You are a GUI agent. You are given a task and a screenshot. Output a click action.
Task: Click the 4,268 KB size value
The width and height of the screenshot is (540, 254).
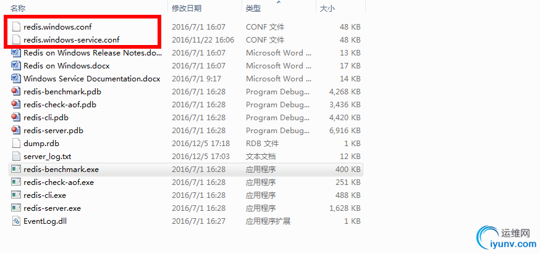click(x=345, y=92)
